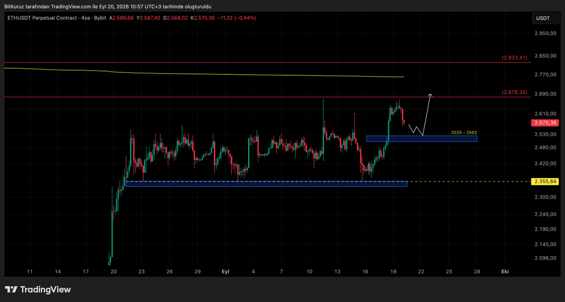Click the 2.950,00 price axis label

point(545,34)
